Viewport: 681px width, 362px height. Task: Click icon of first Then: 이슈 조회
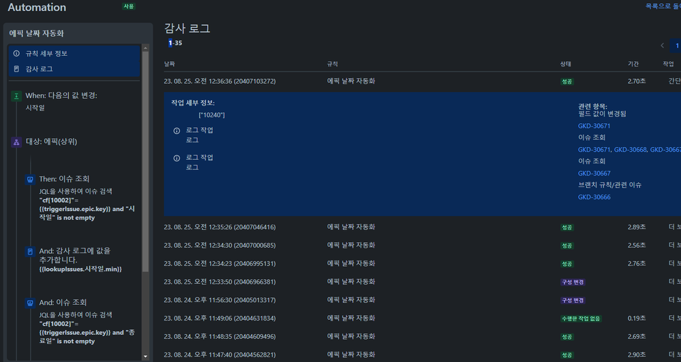(30, 179)
